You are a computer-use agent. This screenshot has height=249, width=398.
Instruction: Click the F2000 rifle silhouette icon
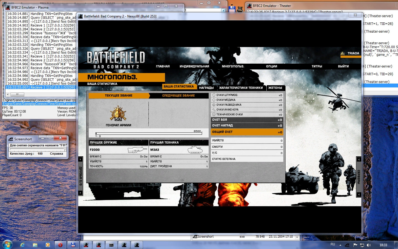(137, 150)
